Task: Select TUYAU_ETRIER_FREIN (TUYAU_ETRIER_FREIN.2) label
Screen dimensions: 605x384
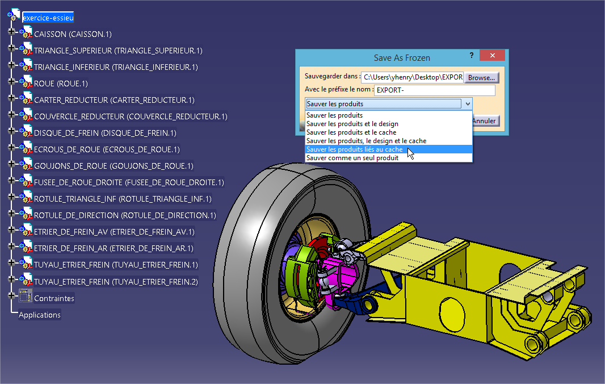Action: pos(116,282)
